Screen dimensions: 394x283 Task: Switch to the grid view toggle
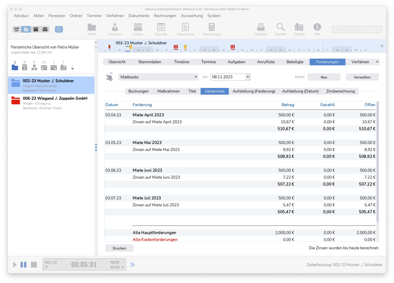[x=17, y=29]
